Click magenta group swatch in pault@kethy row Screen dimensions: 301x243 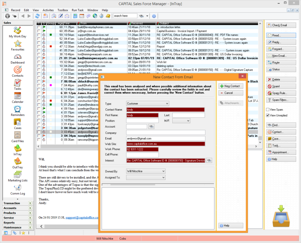(51, 85)
